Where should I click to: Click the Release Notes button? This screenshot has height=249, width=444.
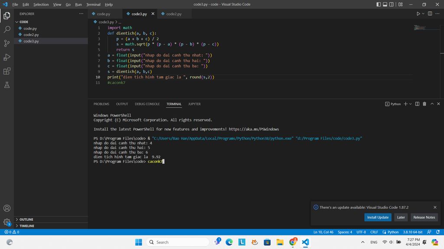[424, 217]
